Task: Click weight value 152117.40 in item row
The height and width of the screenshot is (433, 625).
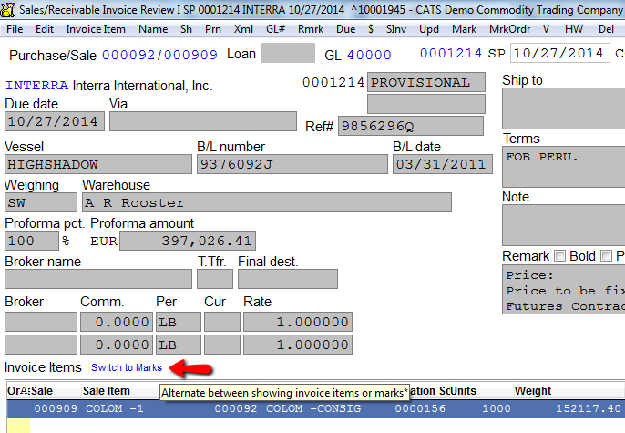Action: click(x=589, y=408)
